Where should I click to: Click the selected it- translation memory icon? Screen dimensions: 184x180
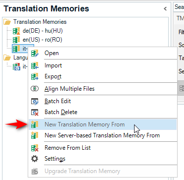point(16,49)
